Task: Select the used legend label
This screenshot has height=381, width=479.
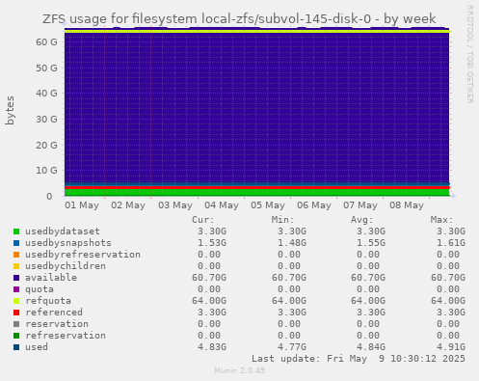Action: pos(37,347)
